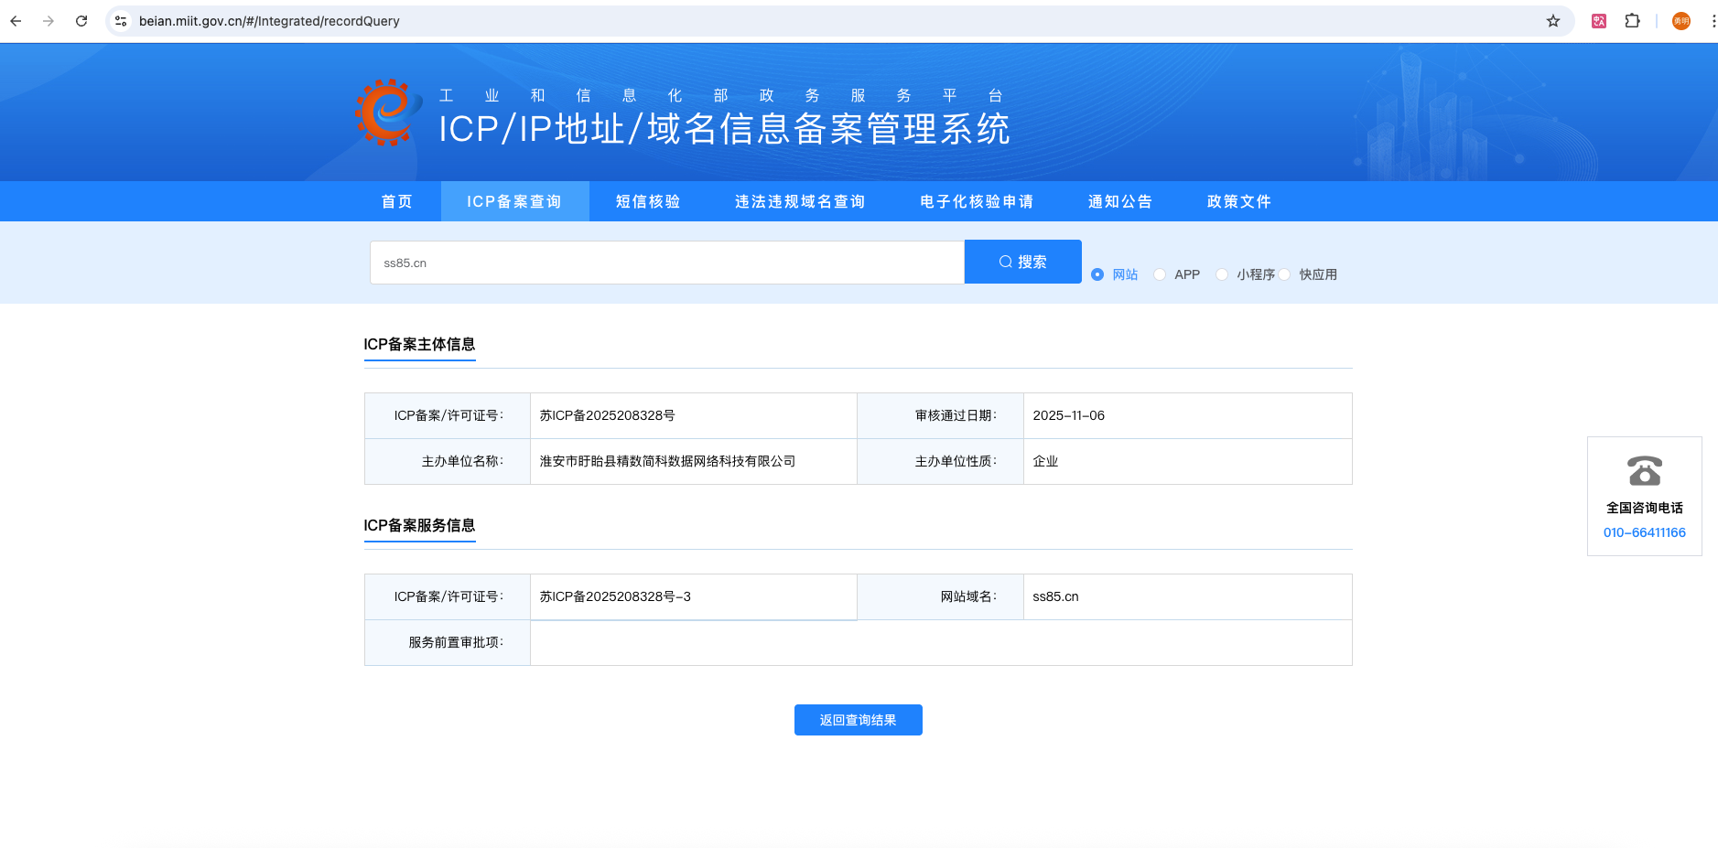Click the MIIT gear logo
Screen dimensions: 1718x848
pos(387,112)
